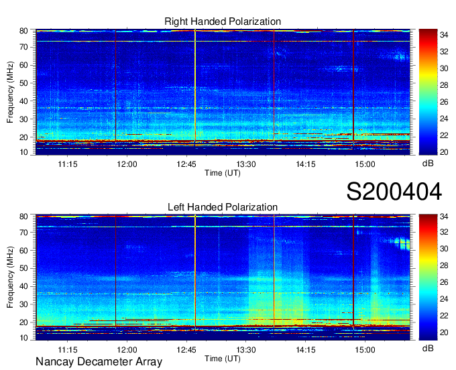Click "Frequency (MHz)" axis label of Right Handed plot
Viewport: 456px width, 370px height.
pos(10,92)
